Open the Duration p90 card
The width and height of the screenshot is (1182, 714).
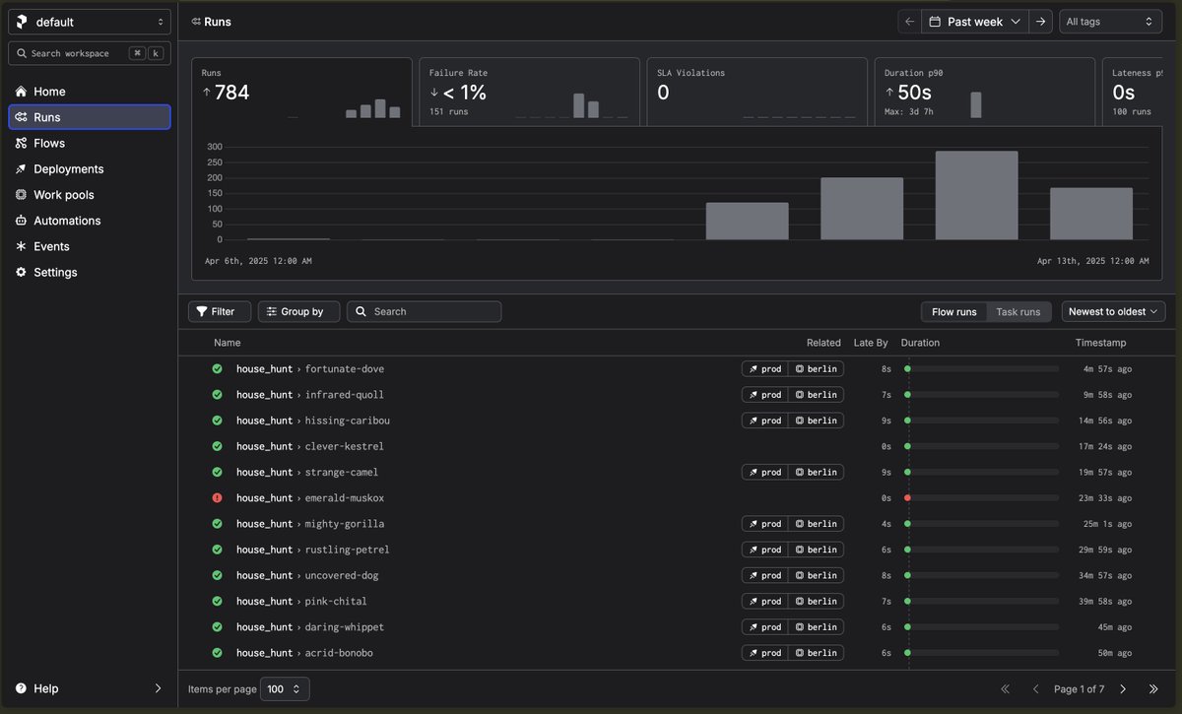[985, 92]
